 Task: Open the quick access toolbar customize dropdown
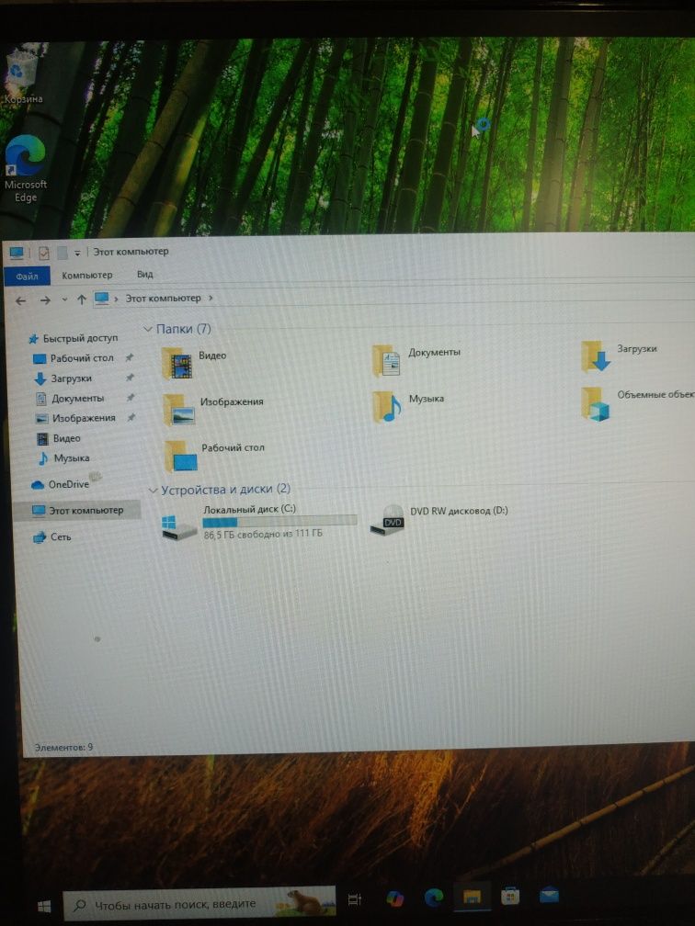pyautogui.click(x=77, y=254)
